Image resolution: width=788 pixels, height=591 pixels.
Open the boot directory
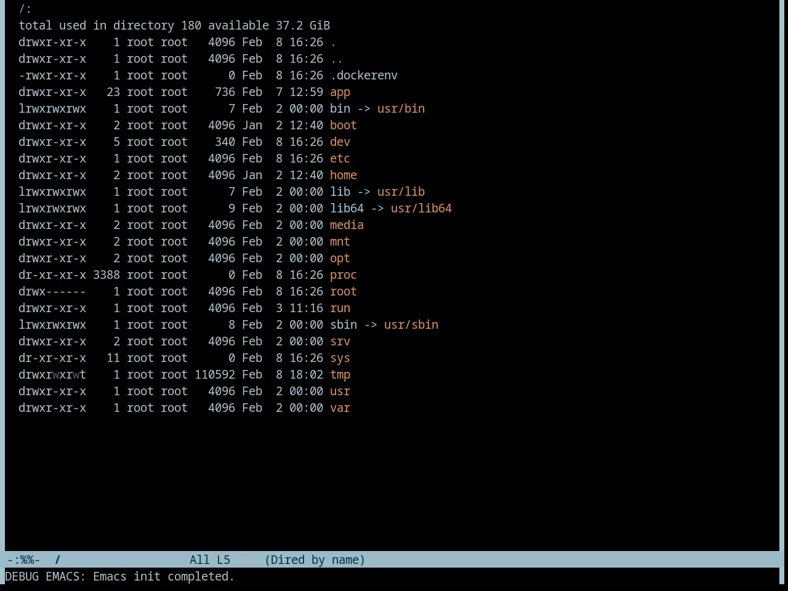[344, 126]
